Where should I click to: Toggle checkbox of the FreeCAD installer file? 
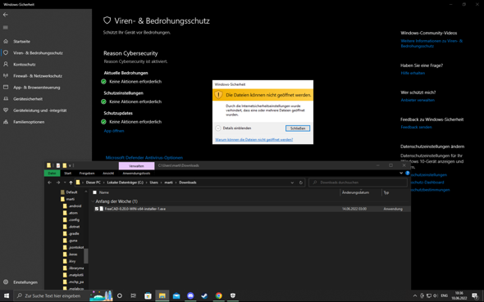coord(97,209)
